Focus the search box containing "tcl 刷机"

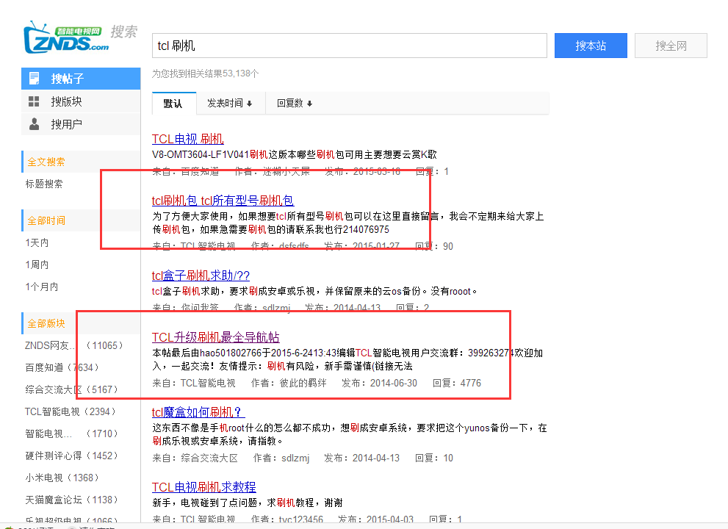349,46
